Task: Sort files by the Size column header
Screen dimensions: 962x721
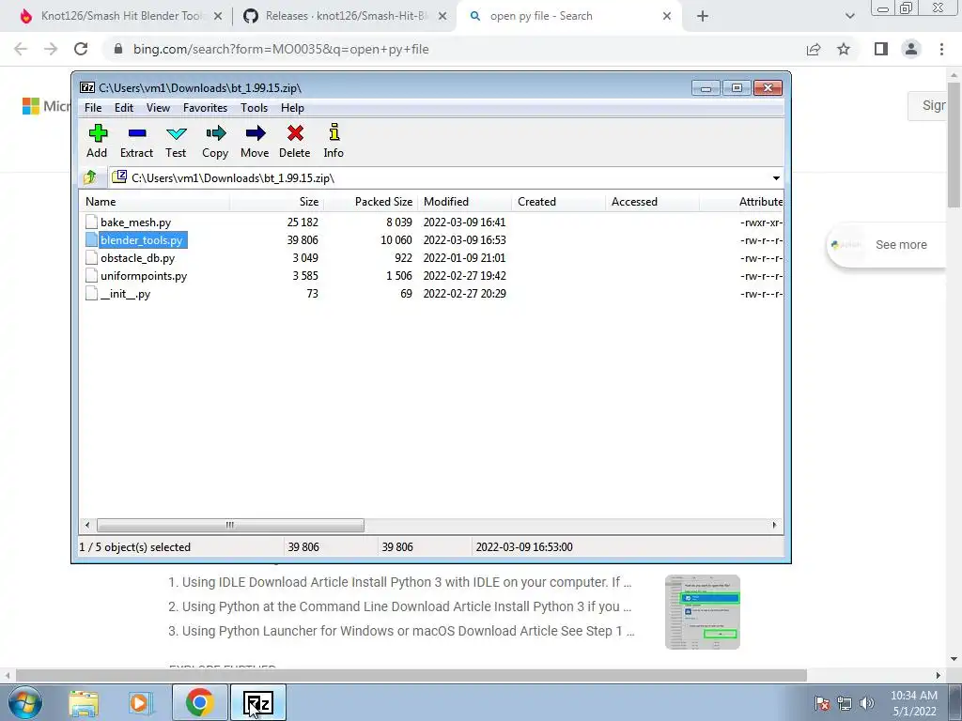Action: pyautogui.click(x=277, y=202)
